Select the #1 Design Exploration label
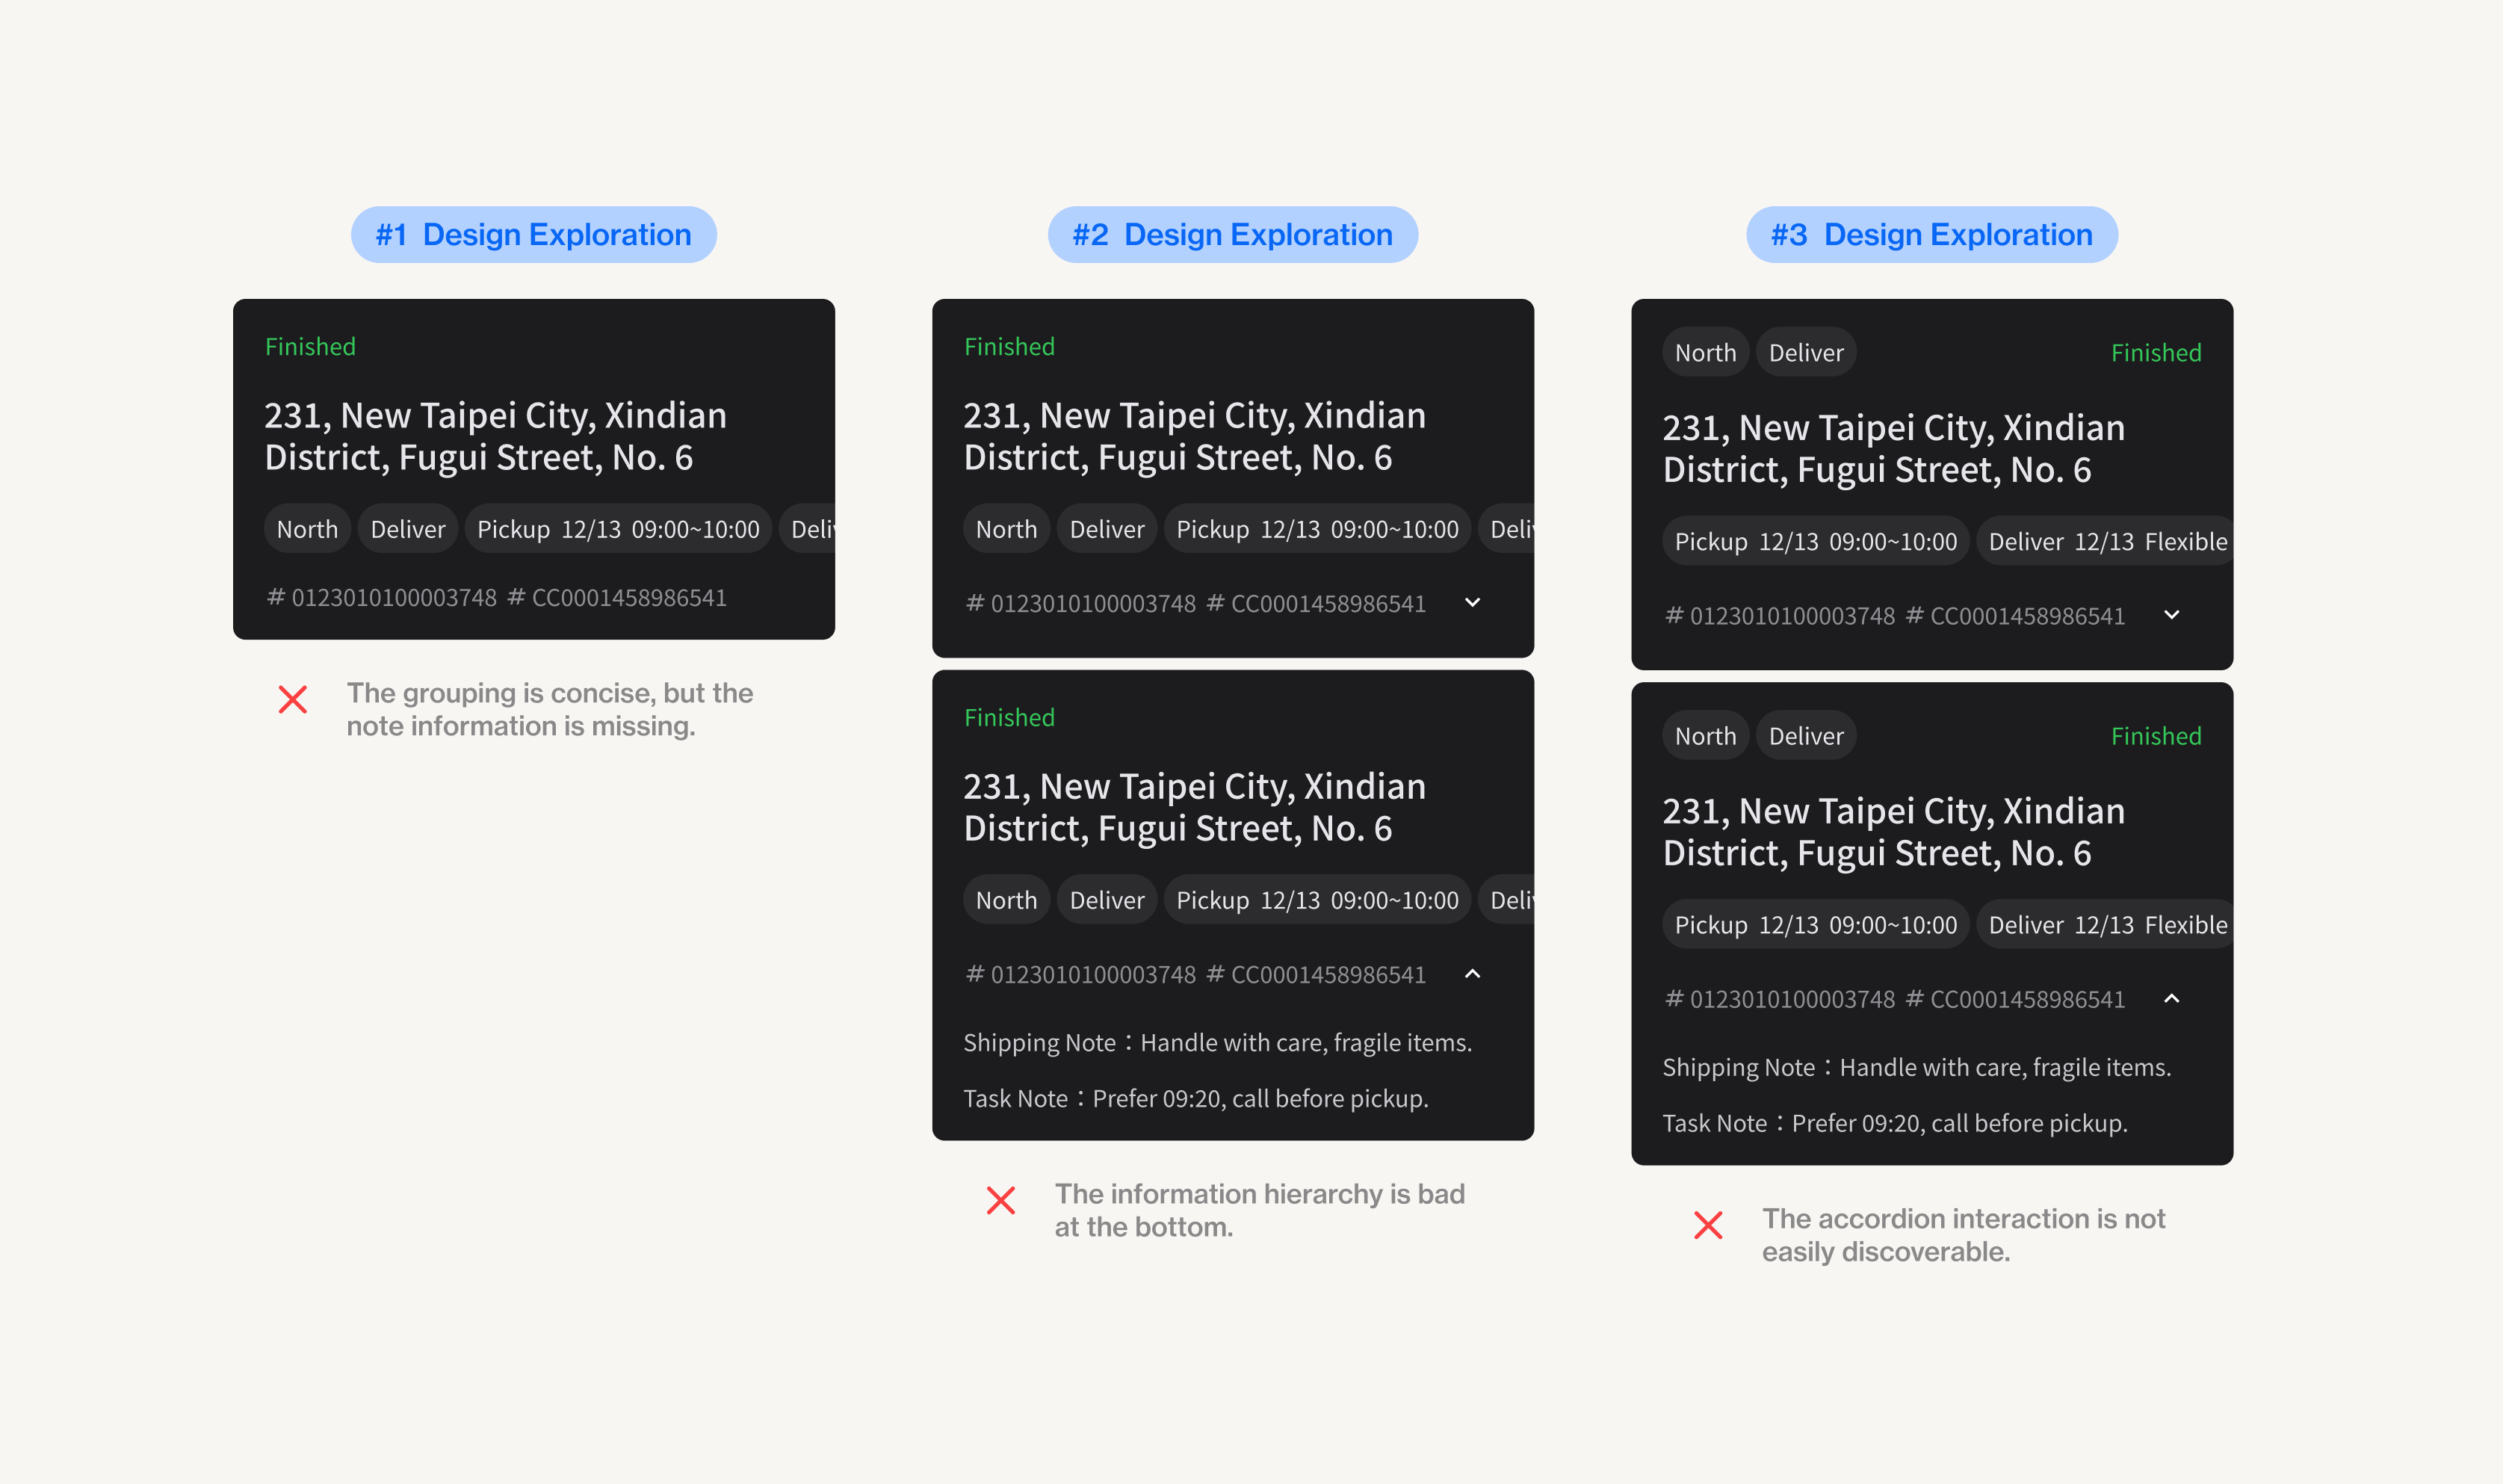 pos(533,235)
